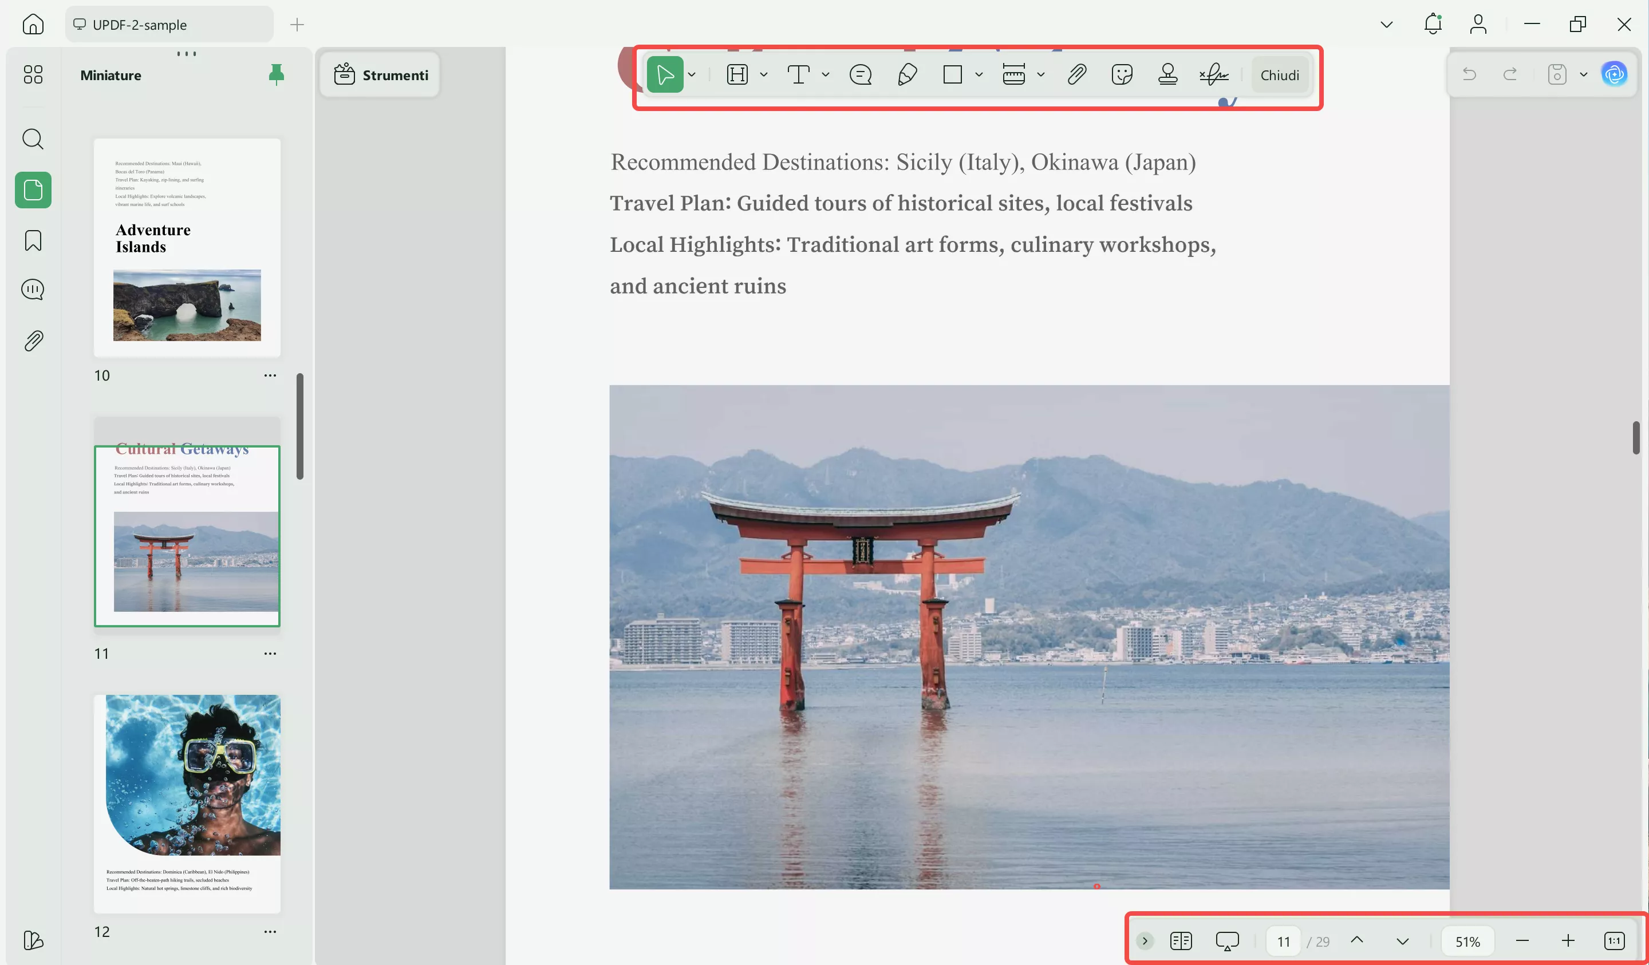Toggle the thumbnails panel in sidebar
The image size is (1649, 965).
[33, 189]
